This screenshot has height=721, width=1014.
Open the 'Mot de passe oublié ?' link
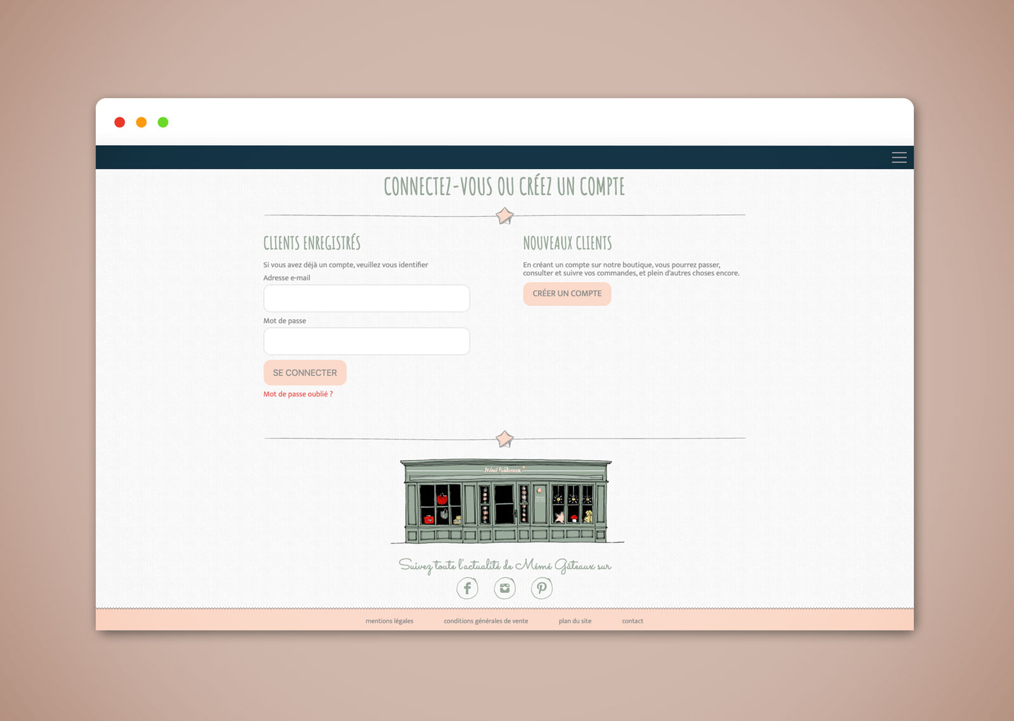pyautogui.click(x=298, y=394)
